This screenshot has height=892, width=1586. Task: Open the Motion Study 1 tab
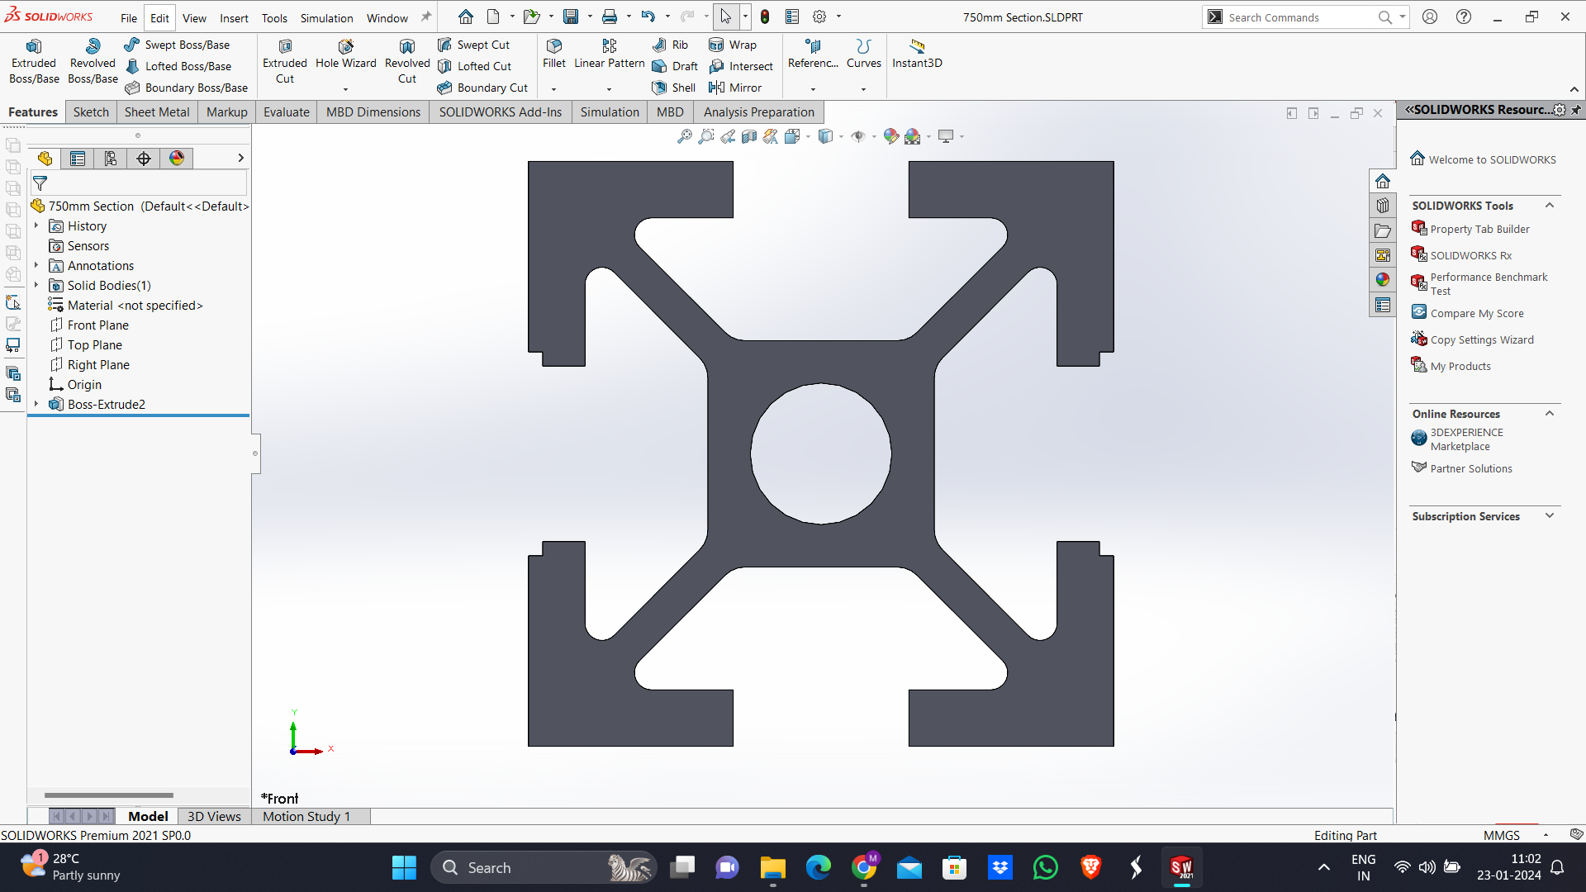[x=306, y=816]
